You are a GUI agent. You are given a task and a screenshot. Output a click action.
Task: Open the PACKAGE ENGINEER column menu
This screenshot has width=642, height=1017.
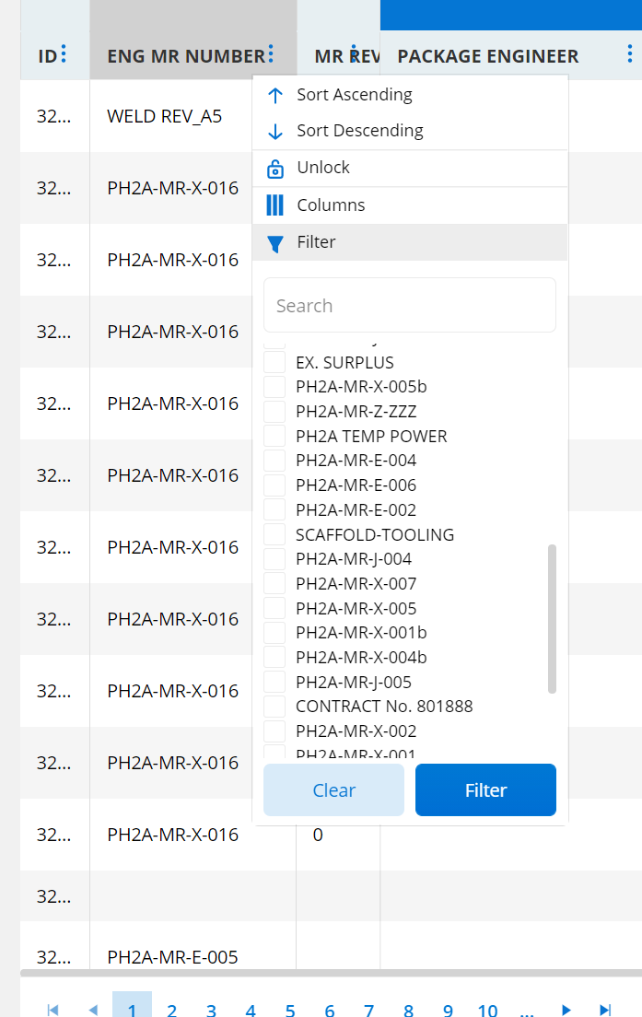[630, 53]
